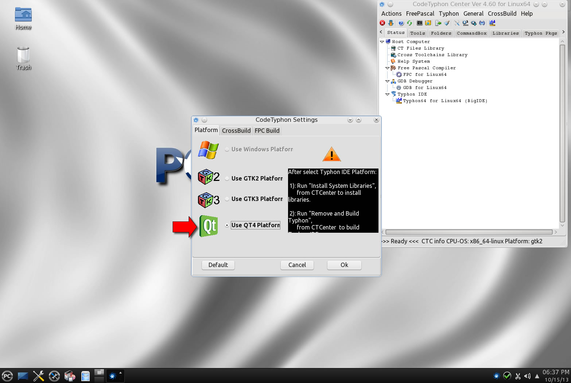Click the vertical scrollbar in Status panel

pyautogui.click(x=562, y=134)
